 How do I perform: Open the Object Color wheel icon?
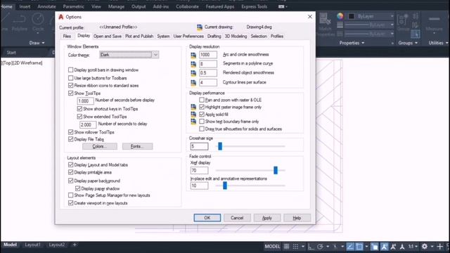[x=340, y=16]
